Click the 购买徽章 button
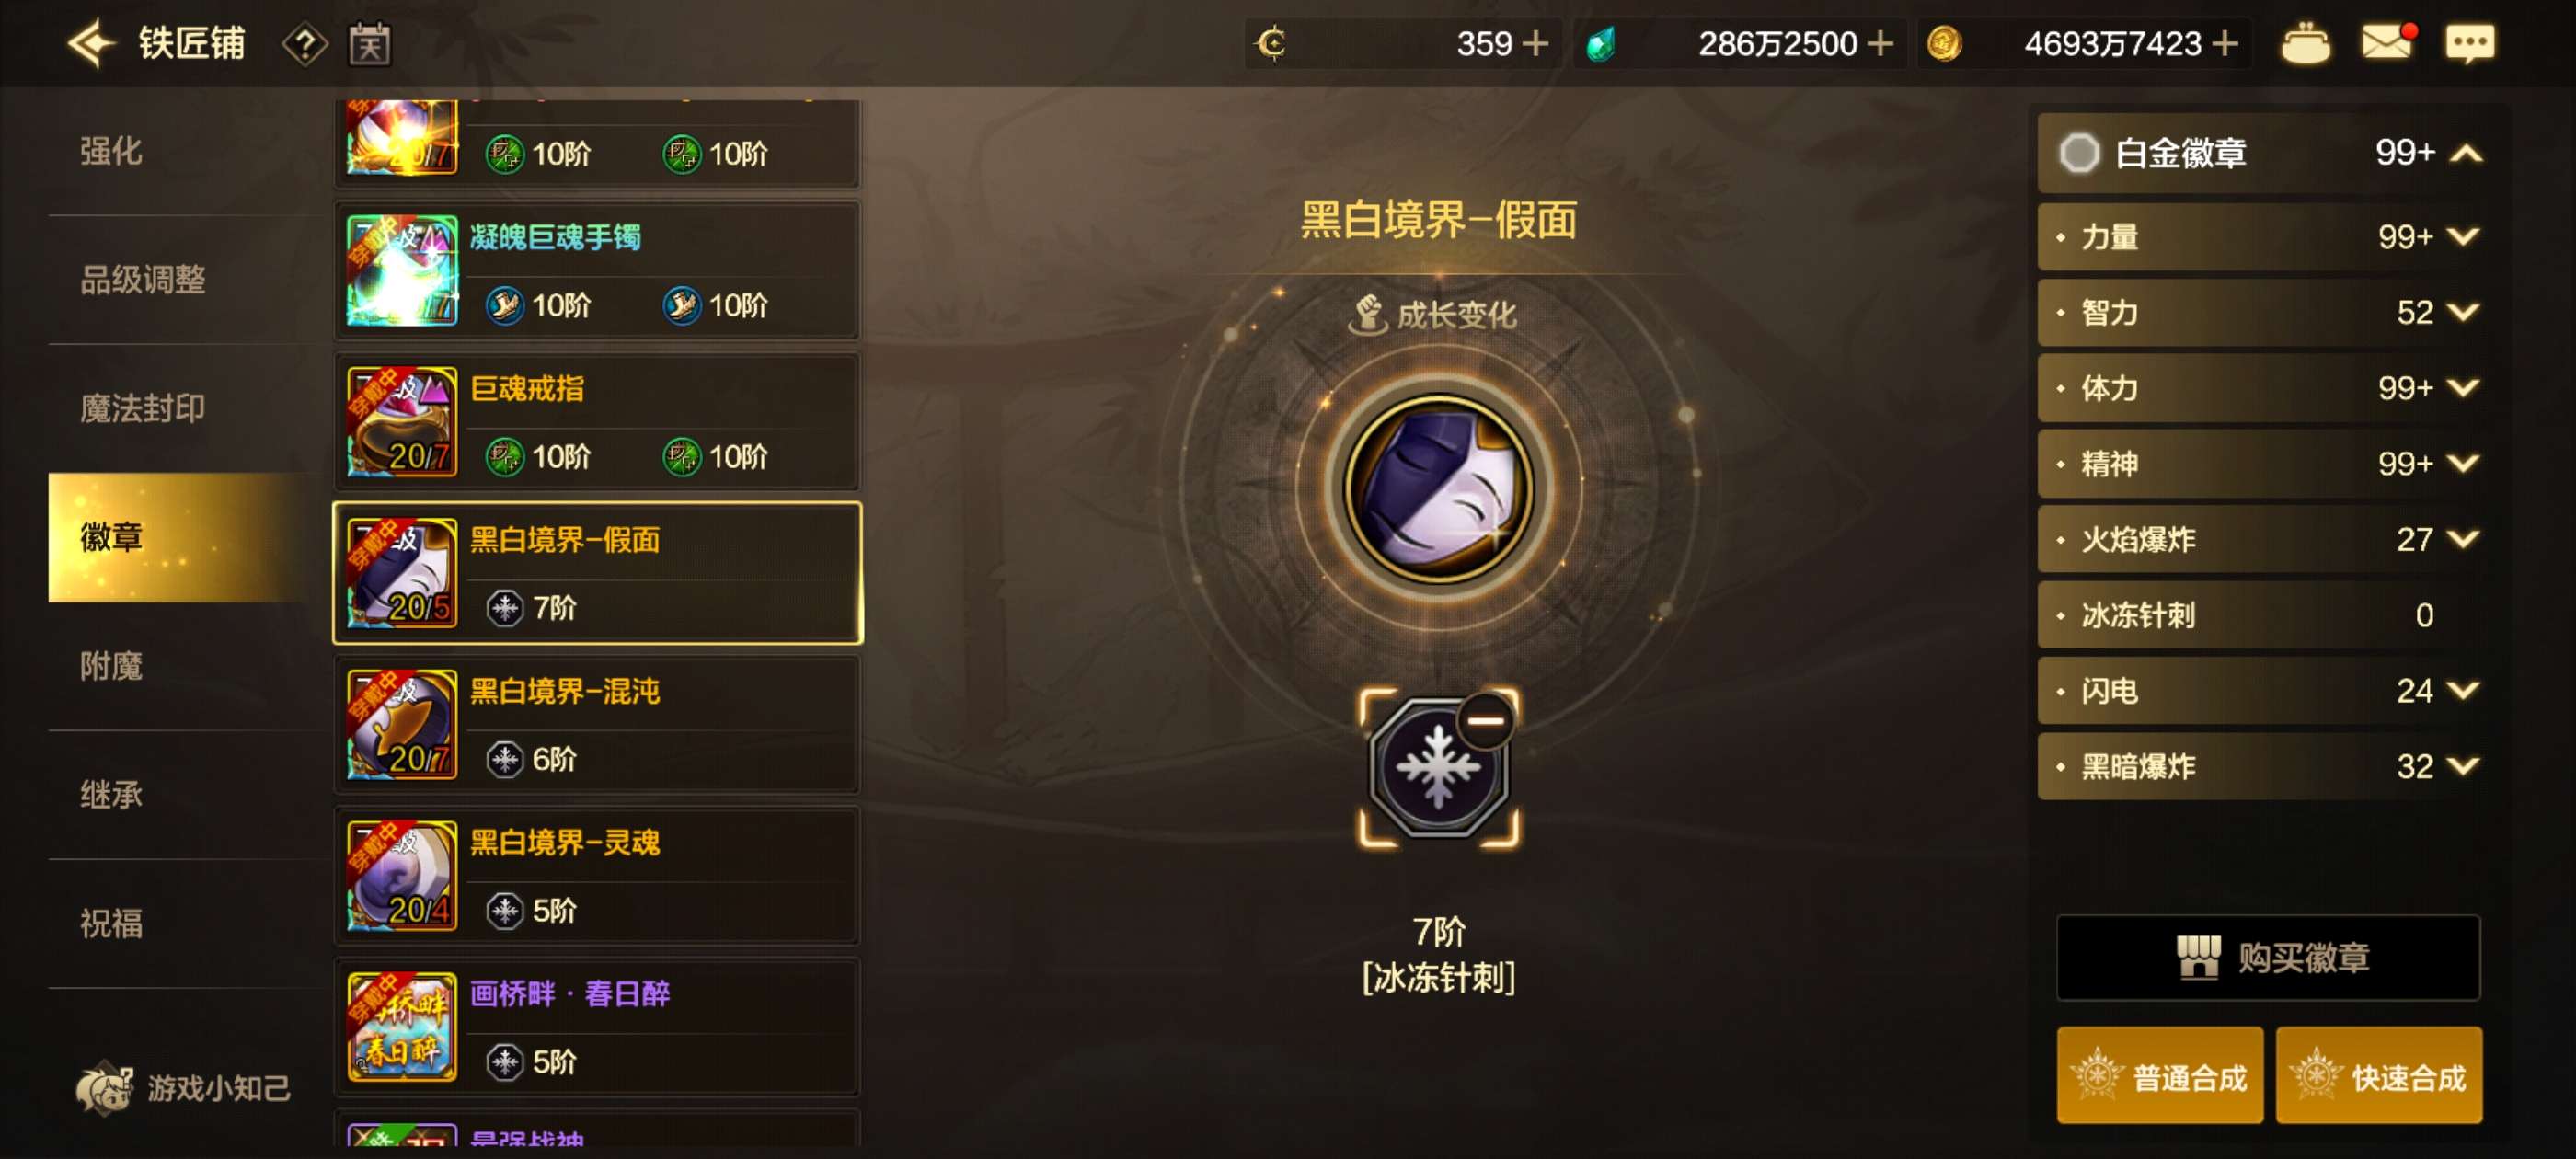2576x1159 pixels. tap(2268, 957)
